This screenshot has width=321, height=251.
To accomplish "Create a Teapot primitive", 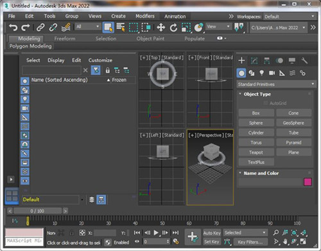I will click(256, 153).
